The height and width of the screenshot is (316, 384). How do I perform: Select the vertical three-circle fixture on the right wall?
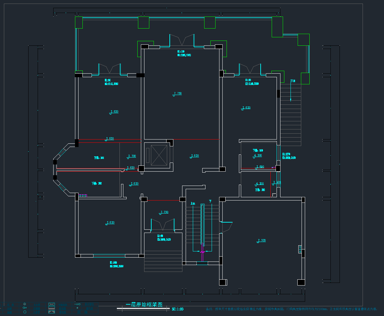pos(300,249)
